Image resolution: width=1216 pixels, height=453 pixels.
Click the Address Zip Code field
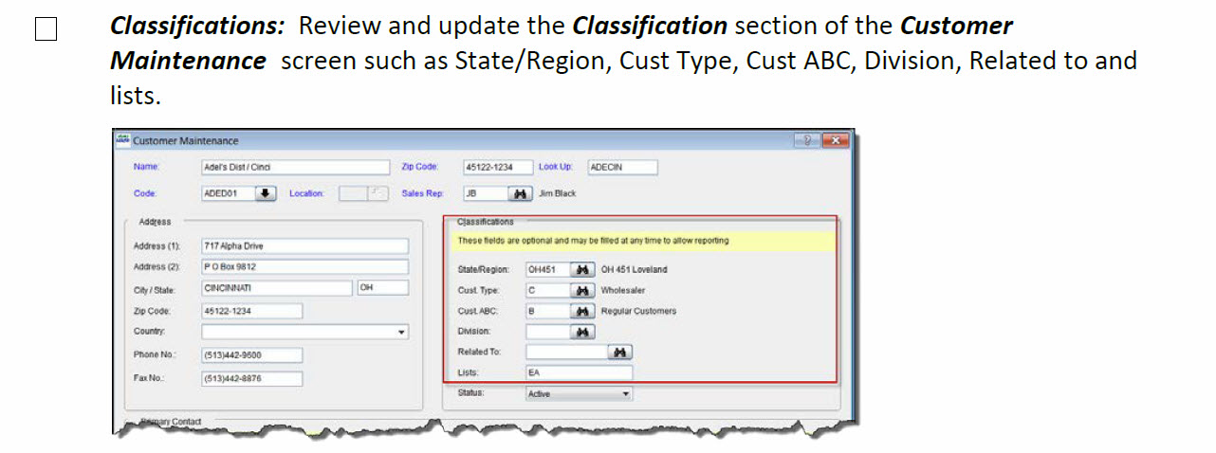251,311
